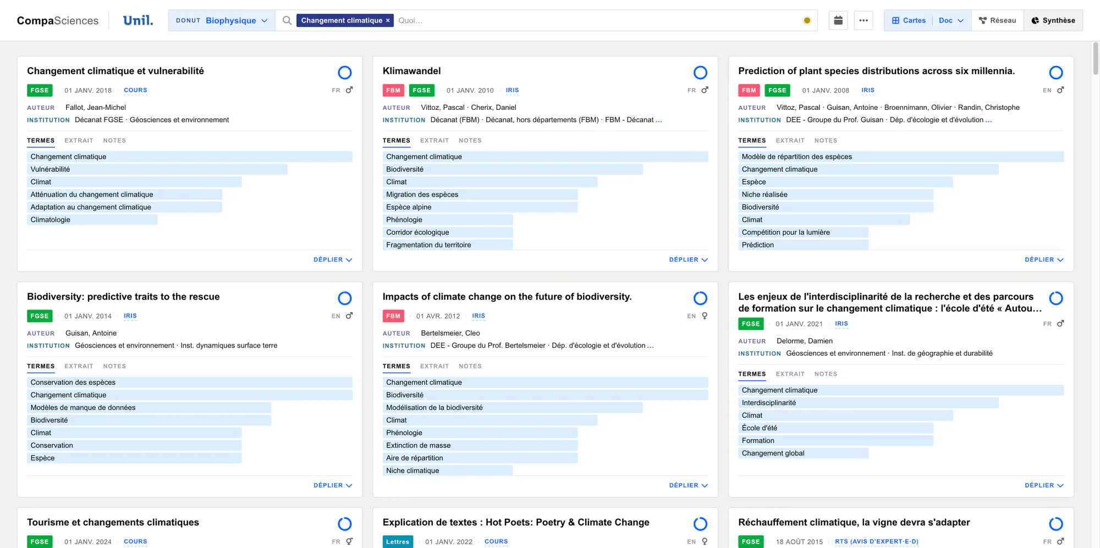1100x548 pixels.
Task: Click the yellow status dot in search bar
Action: point(807,20)
